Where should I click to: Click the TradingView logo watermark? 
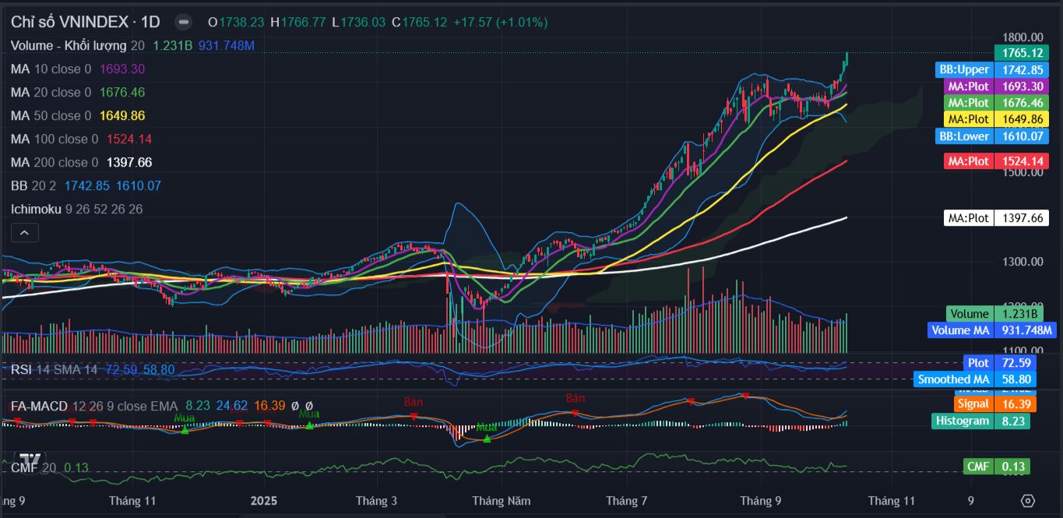click(30, 460)
